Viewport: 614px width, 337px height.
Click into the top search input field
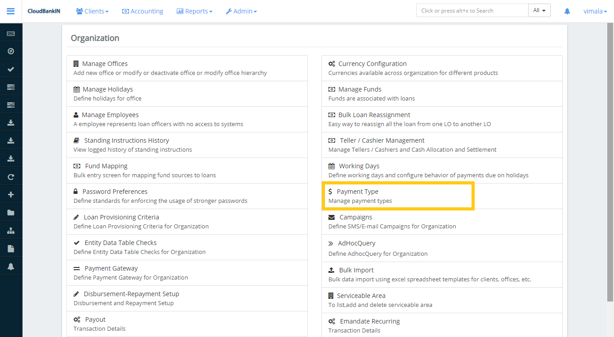point(472,11)
